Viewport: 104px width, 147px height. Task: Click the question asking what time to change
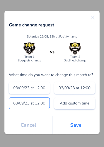(51, 75)
